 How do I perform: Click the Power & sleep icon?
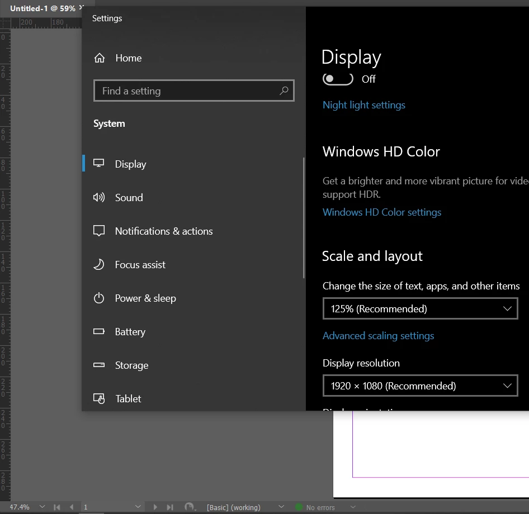(x=99, y=298)
